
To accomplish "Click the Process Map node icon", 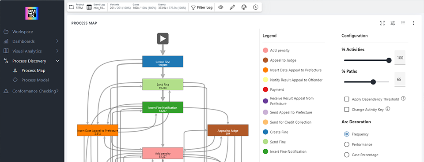I will click(x=15, y=70).
